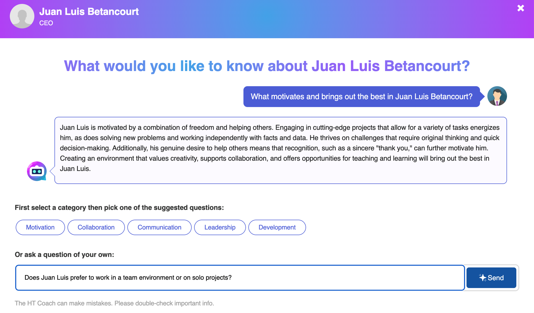Focus the question input field
The height and width of the screenshot is (313, 534).
pyautogui.click(x=240, y=278)
